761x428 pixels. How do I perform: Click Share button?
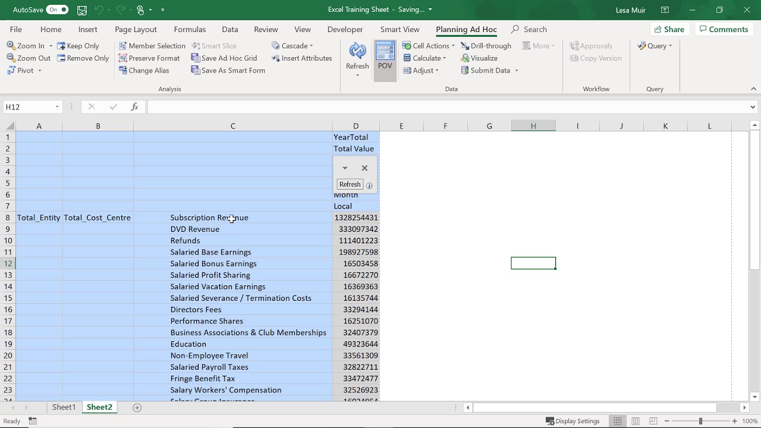(669, 29)
